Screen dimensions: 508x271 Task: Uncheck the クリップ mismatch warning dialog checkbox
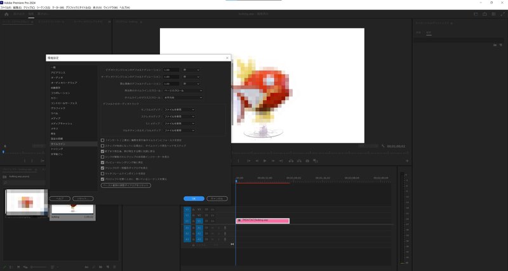(x=103, y=168)
